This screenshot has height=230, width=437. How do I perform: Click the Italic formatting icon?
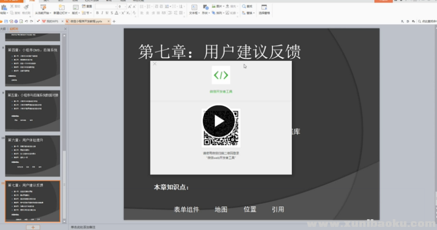tap(103, 13)
